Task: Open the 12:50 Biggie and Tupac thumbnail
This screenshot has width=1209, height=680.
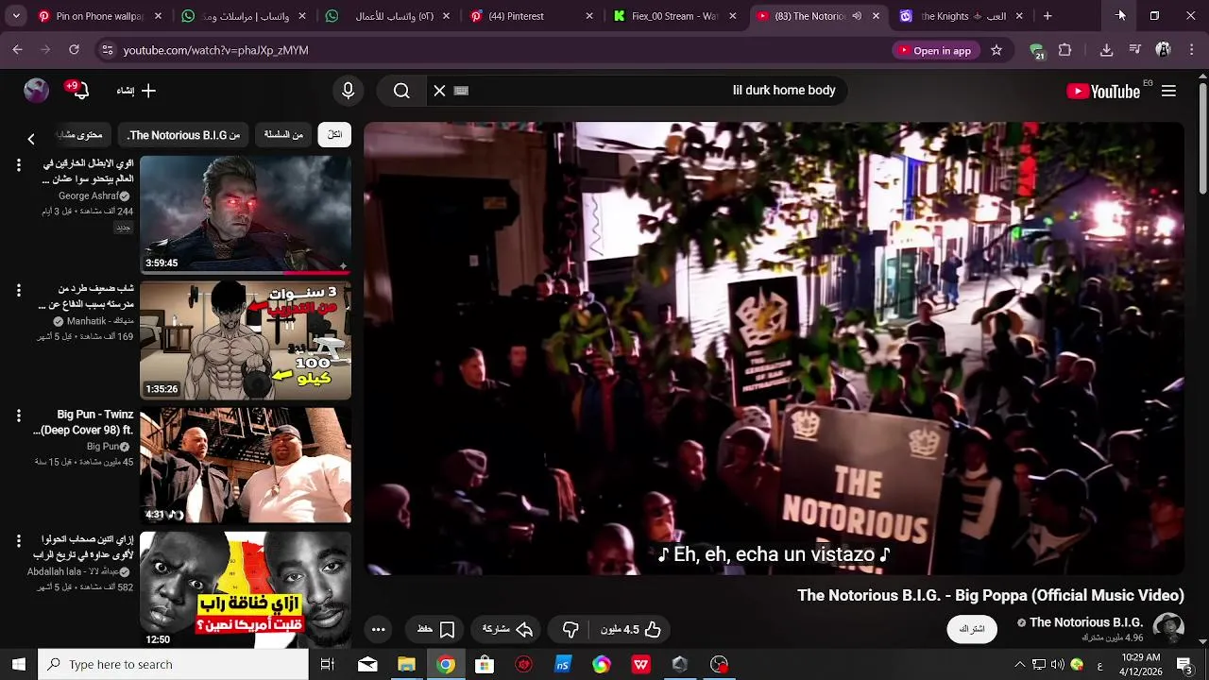Action: (246, 589)
